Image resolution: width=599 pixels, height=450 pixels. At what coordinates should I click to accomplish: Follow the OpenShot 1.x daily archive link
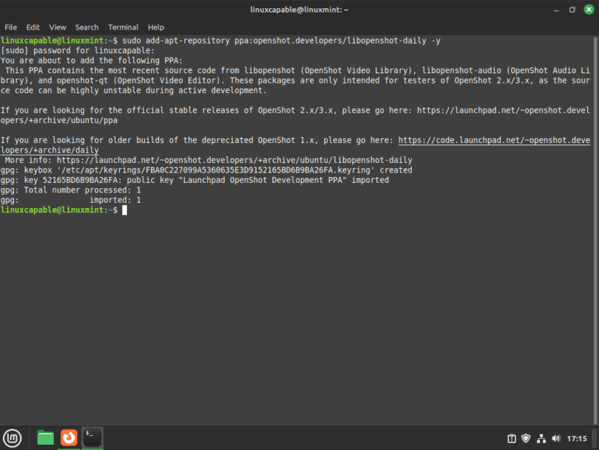coord(494,139)
